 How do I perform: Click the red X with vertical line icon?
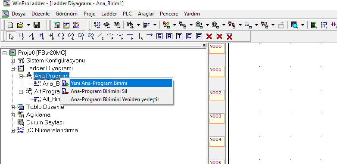tap(219, 37)
